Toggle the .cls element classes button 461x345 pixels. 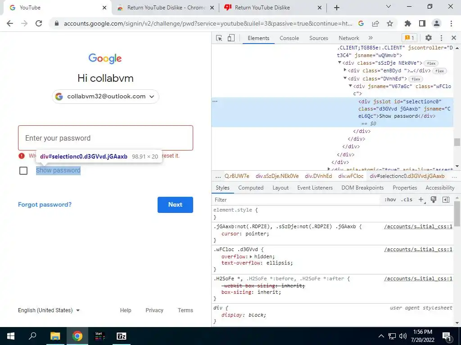(x=407, y=200)
